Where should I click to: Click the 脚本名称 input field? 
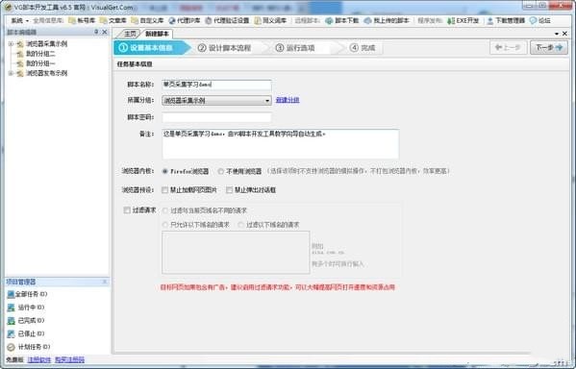point(216,85)
